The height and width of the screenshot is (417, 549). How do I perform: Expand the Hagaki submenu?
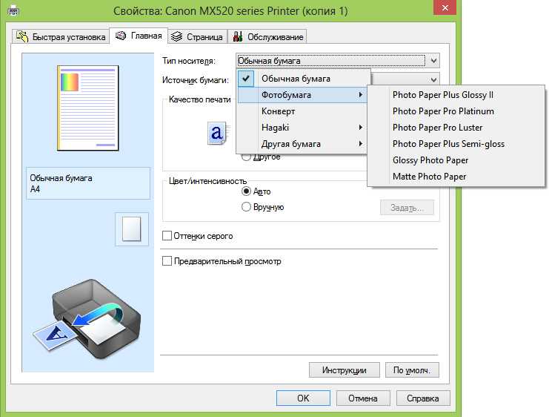click(x=302, y=128)
